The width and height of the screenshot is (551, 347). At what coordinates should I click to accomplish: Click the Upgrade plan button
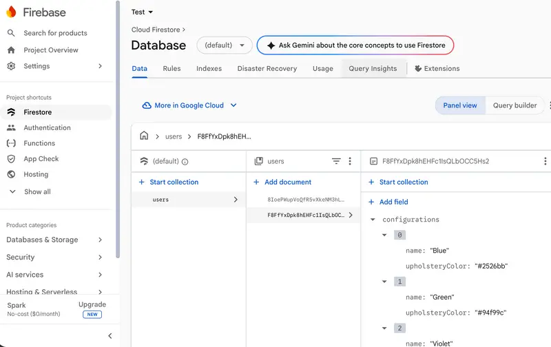(x=92, y=309)
